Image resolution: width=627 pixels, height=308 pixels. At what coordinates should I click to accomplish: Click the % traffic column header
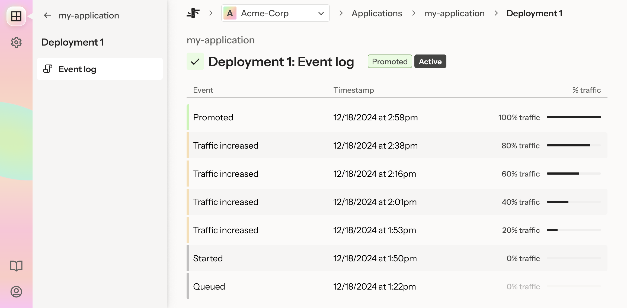tap(587, 90)
